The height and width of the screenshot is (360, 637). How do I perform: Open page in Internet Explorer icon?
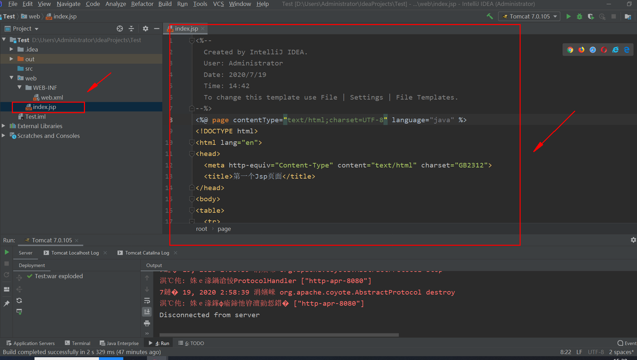(616, 50)
